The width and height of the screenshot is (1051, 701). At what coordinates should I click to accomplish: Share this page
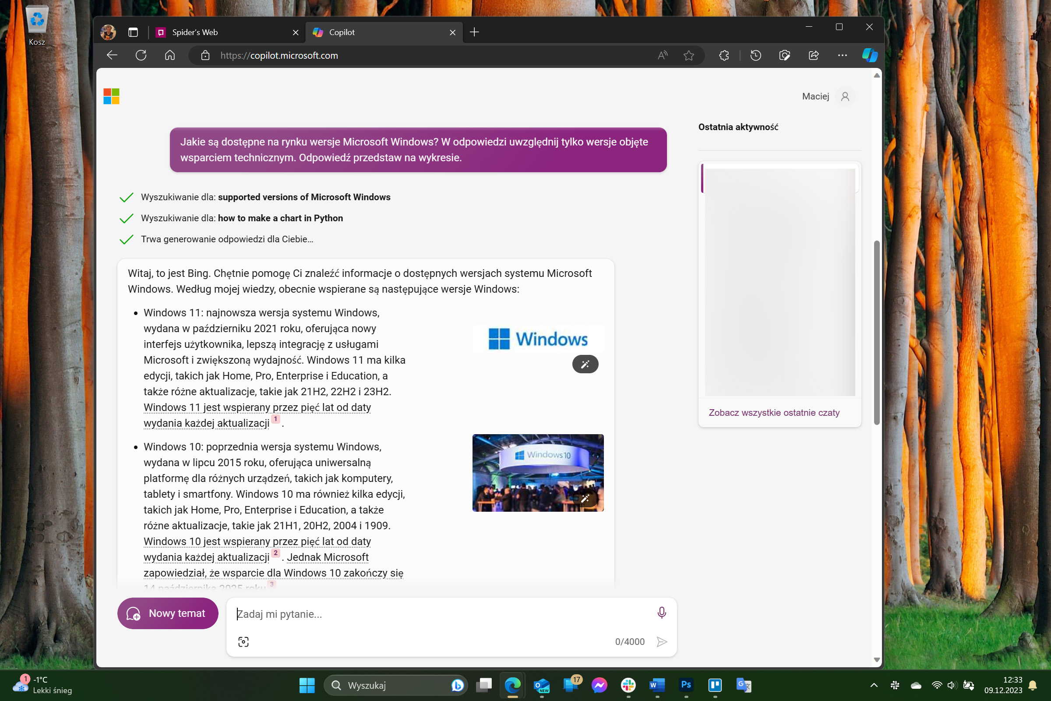pyautogui.click(x=814, y=56)
